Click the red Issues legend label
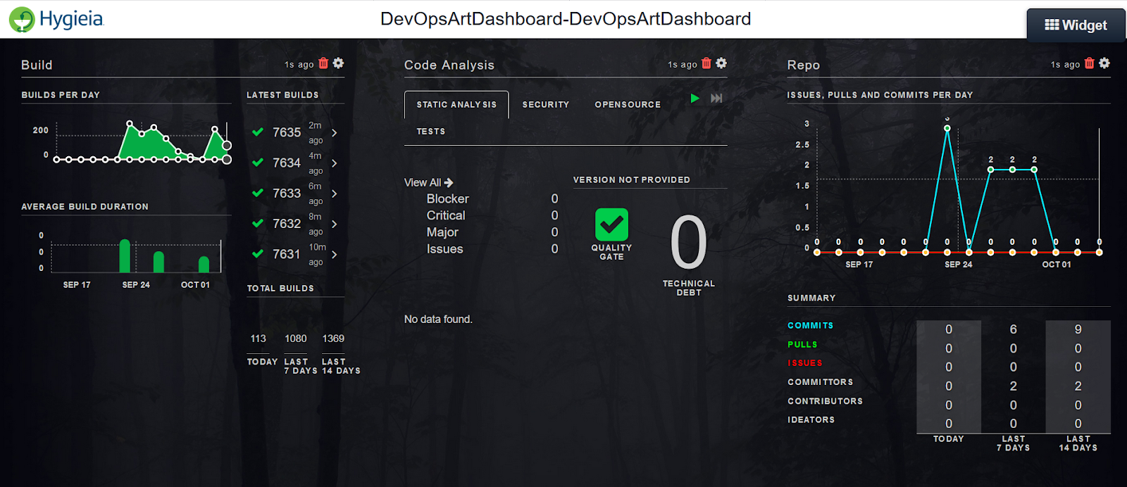The width and height of the screenshot is (1127, 487). pos(805,363)
